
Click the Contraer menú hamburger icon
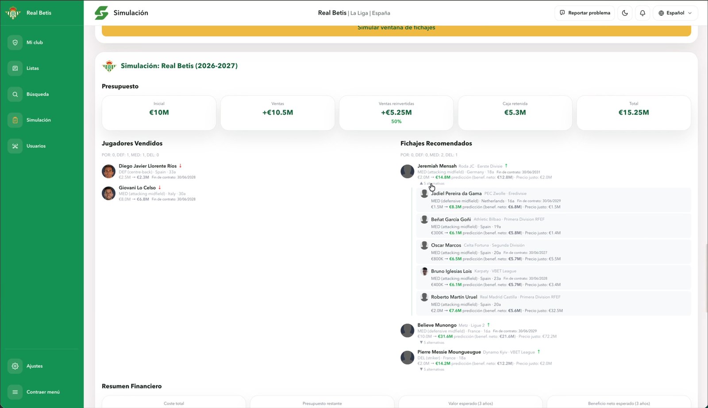click(15, 392)
